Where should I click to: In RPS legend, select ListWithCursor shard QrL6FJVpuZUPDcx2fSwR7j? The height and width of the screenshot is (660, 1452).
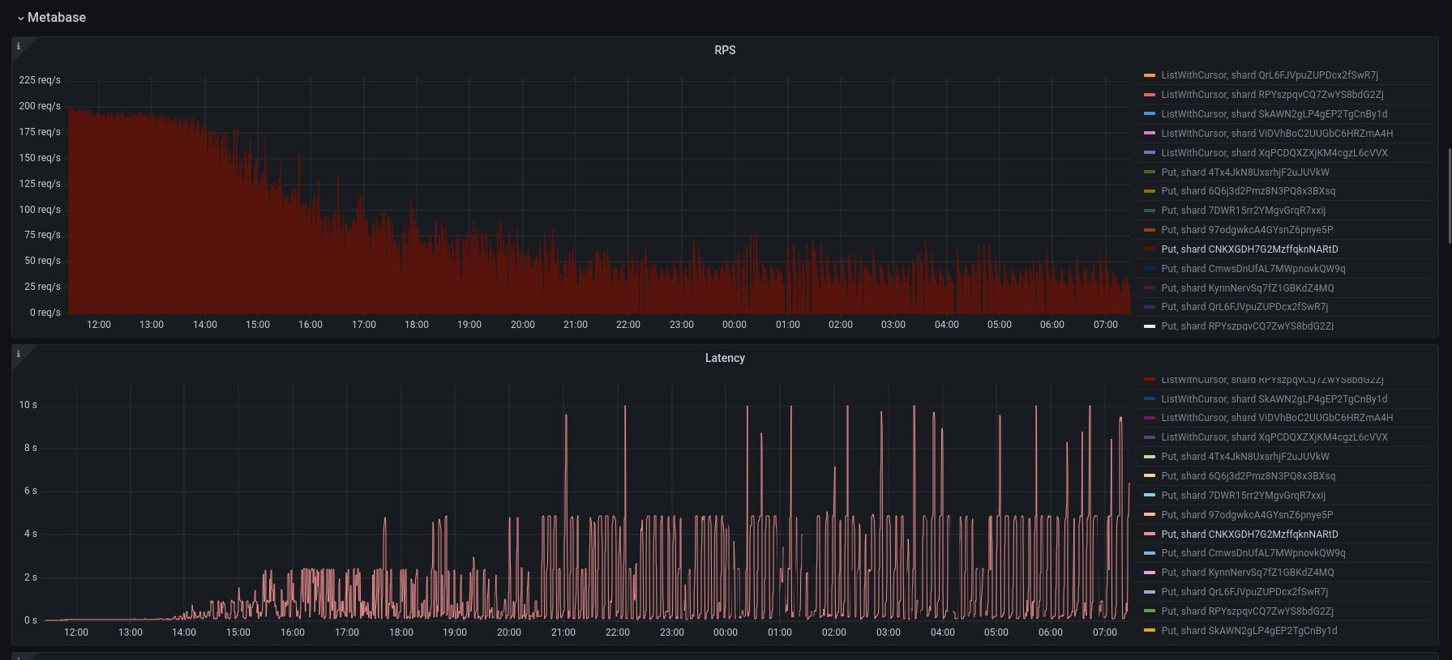tap(1269, 75)
